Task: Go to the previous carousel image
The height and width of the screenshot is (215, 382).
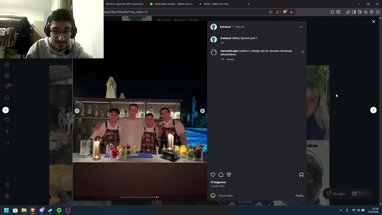Action: tap(77, 111)
